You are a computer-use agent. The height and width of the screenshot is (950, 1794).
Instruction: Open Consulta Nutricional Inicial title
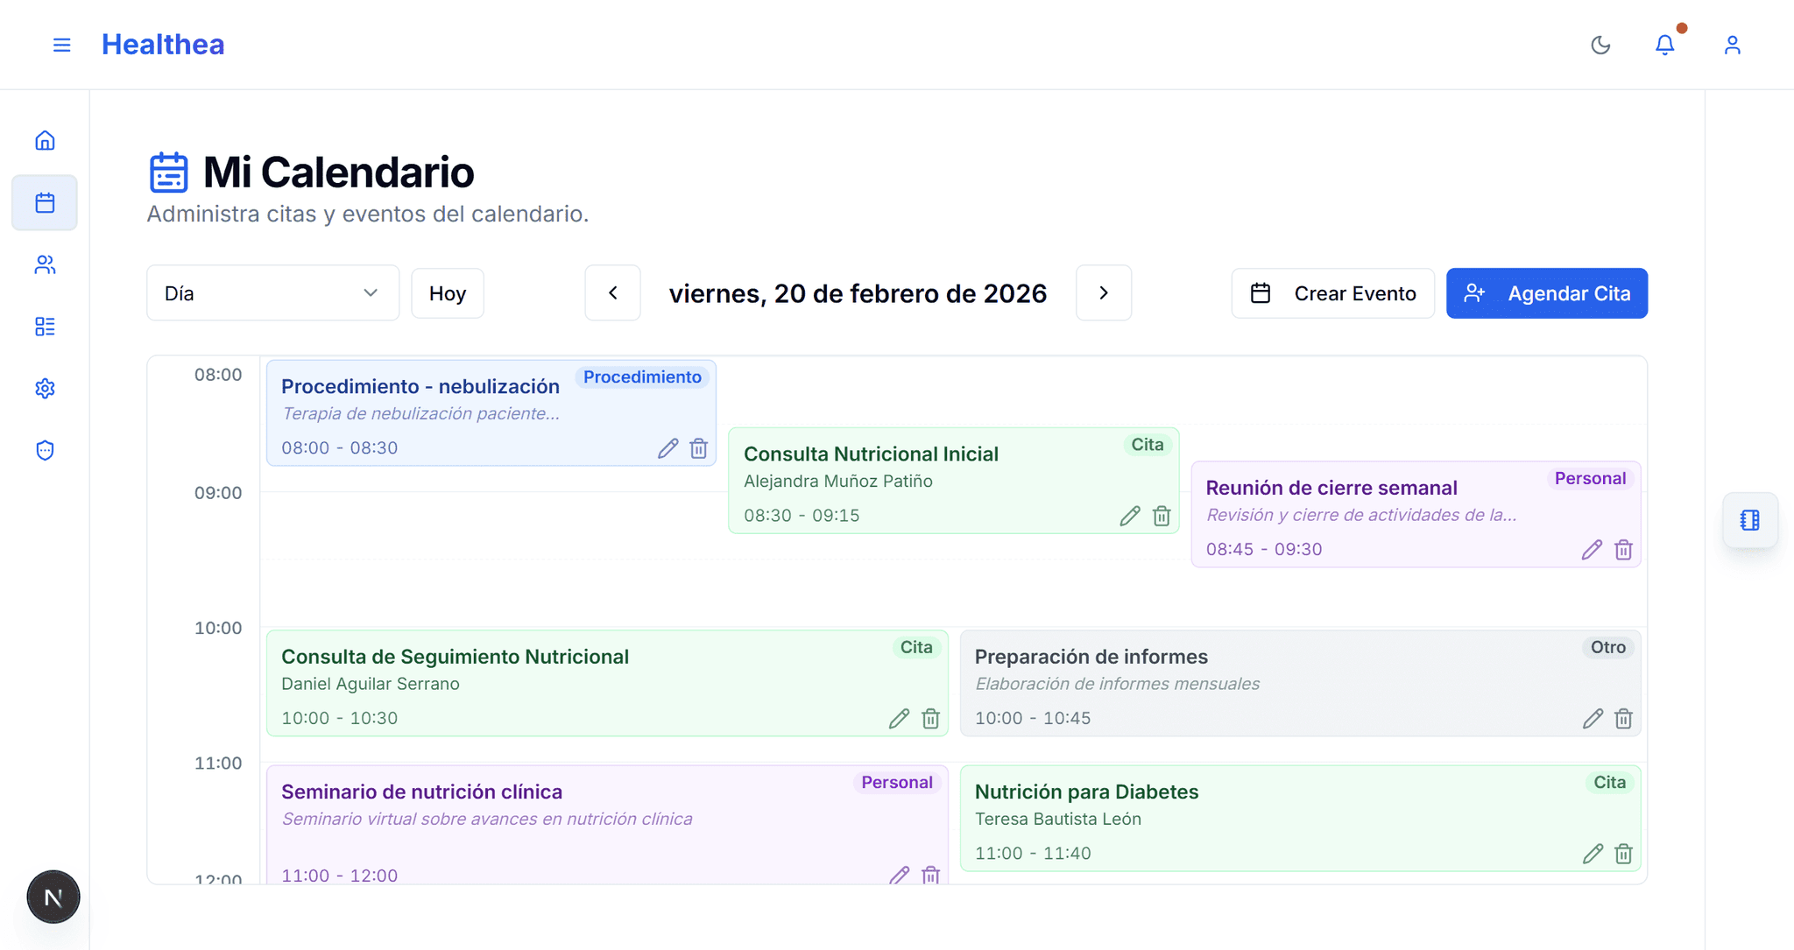click(871, 454)
